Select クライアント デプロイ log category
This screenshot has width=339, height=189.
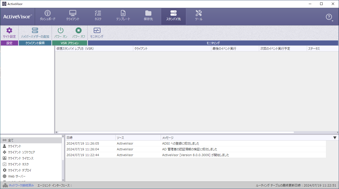click(31, 170)
